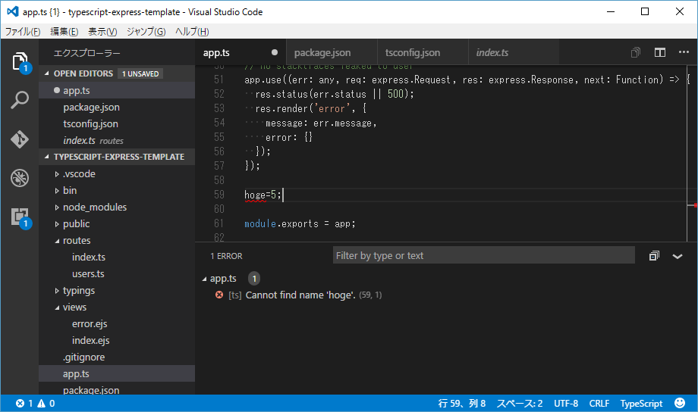Click the error count badge next to app.ts
This screenshot has height=412, width=698.
pyautogui.click(x=254, y=279)
